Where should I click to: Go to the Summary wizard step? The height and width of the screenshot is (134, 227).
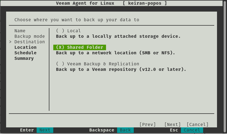pos(24,58)
